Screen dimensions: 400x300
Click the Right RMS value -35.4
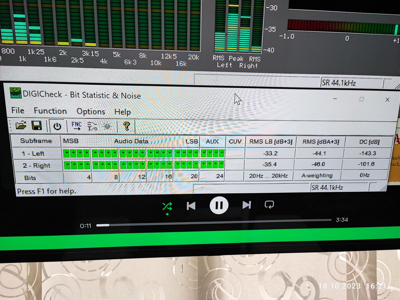[269, 164]
